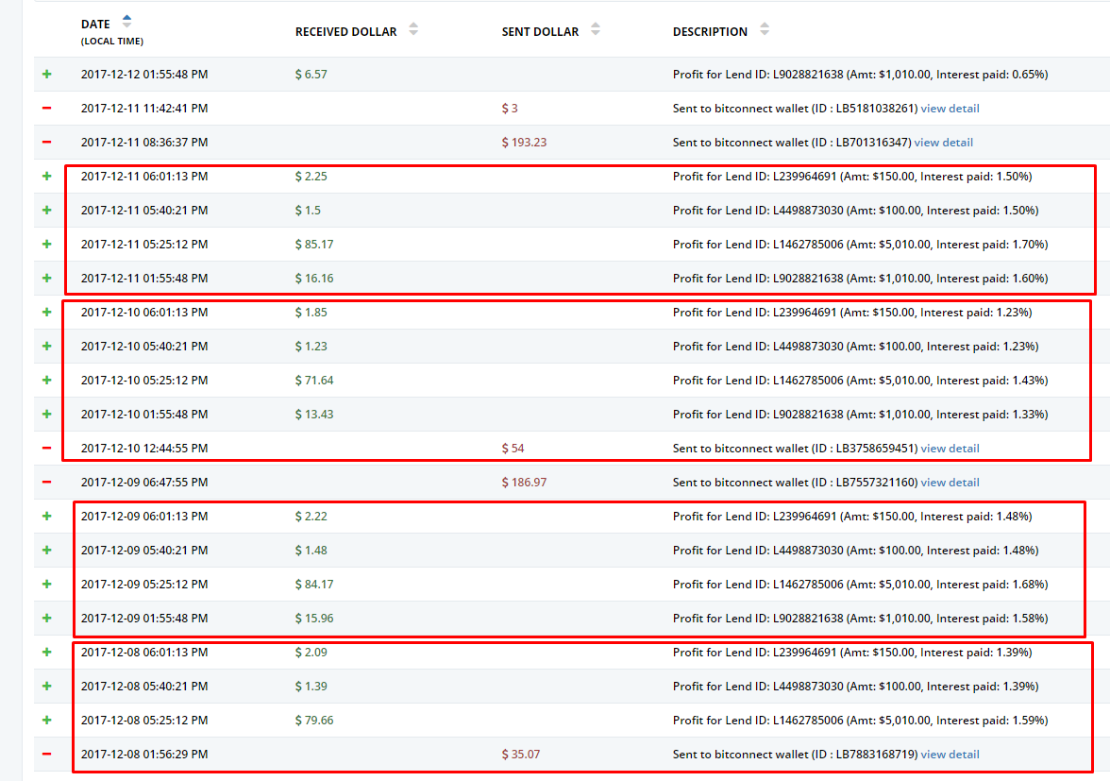Click plus icon for 2017-12-08 06:01:13 PM row
Viewport: 1110px width, 781px height.
tap(47, 653)
